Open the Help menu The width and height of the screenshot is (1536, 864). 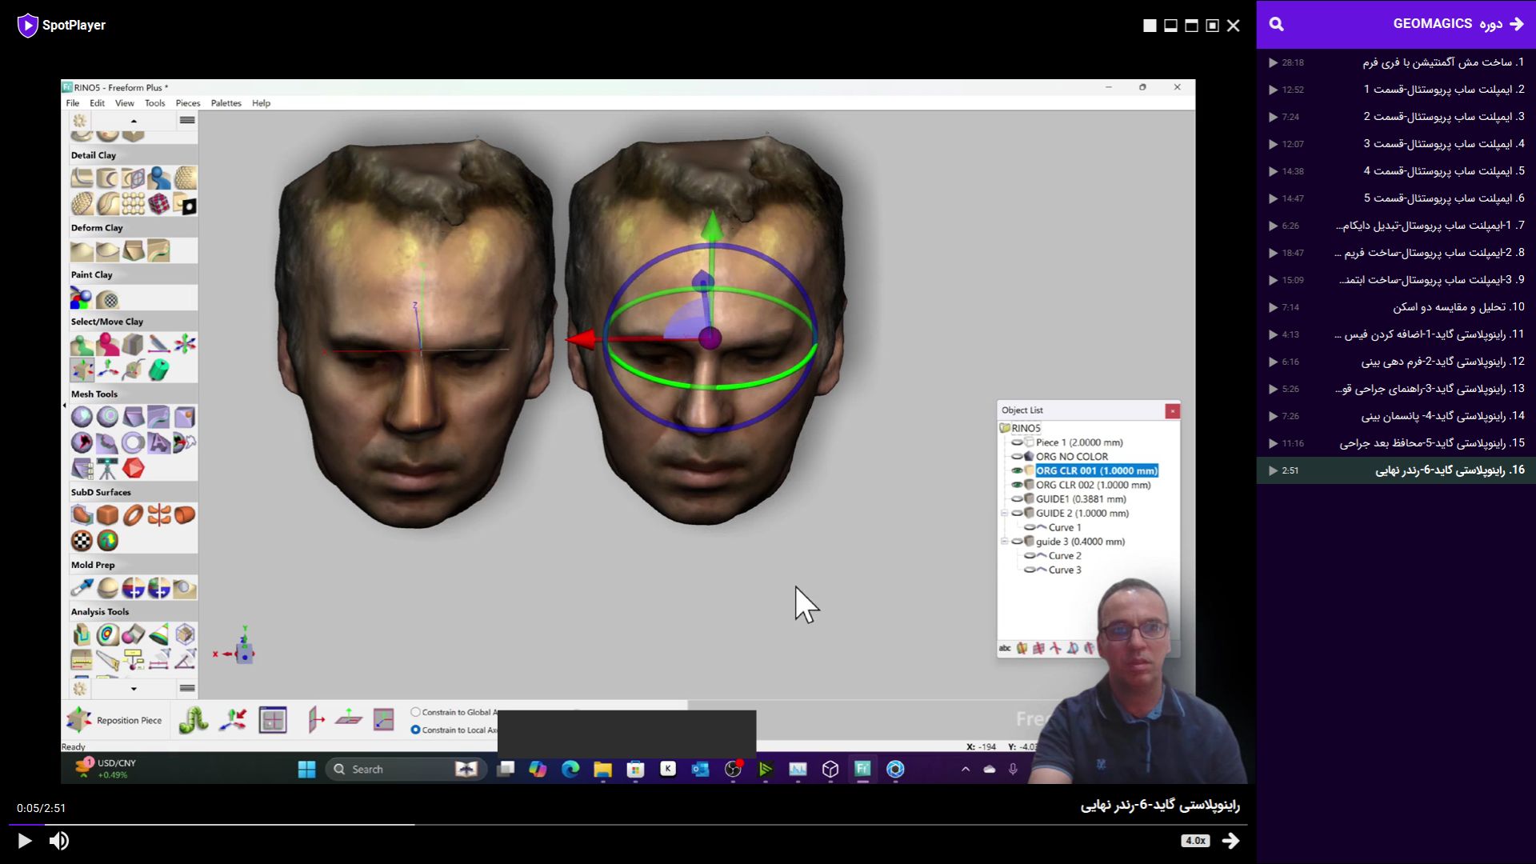(261, 103)
